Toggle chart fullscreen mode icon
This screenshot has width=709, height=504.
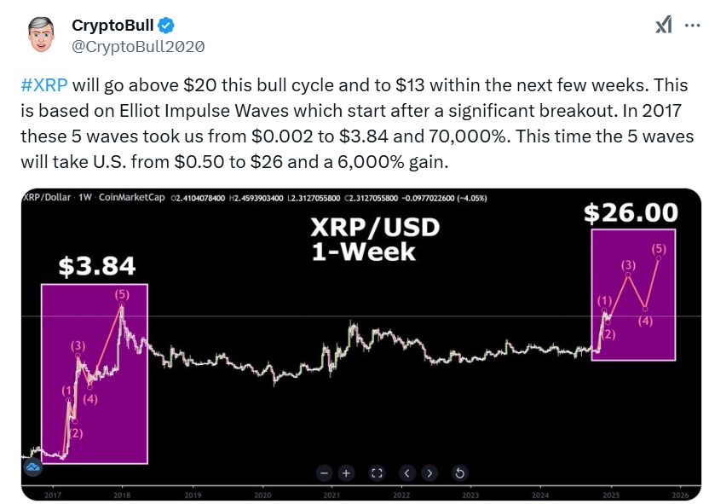pos(377,473)
